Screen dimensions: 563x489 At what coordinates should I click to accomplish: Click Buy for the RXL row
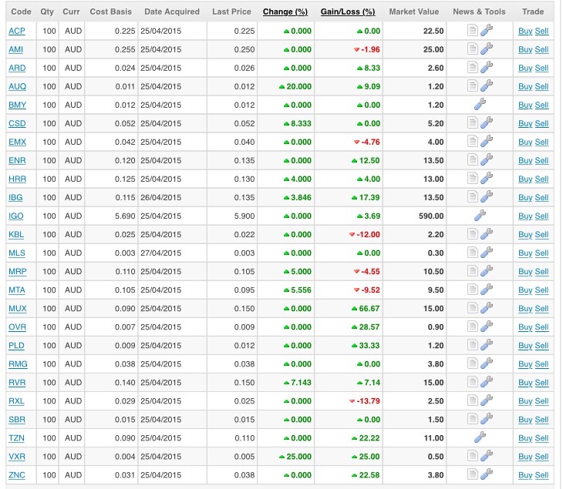(x=525, y=401)
